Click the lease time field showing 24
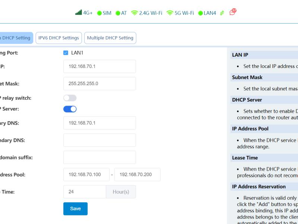The width and height of the screenshot is (298, 224). (85, 192)
